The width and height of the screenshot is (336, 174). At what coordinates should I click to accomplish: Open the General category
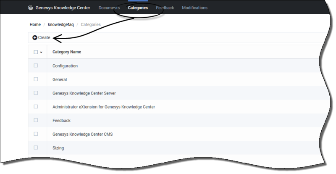[60, 79]
